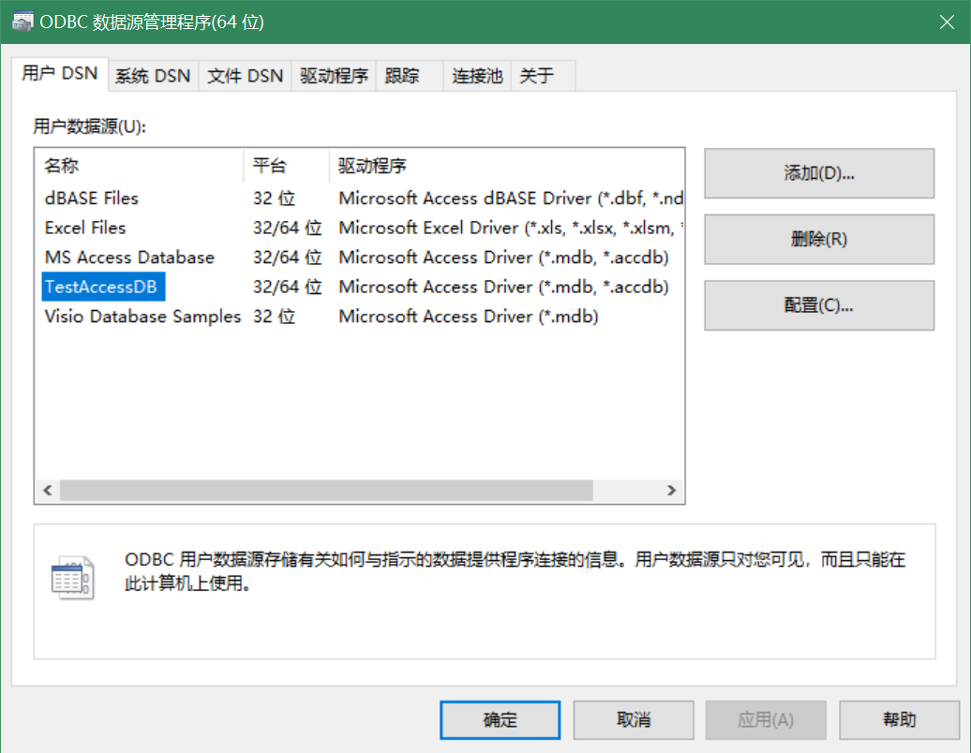Click the 添加(D)... button
The width and height of the screenshot is (971, 753).
(818, 173)
